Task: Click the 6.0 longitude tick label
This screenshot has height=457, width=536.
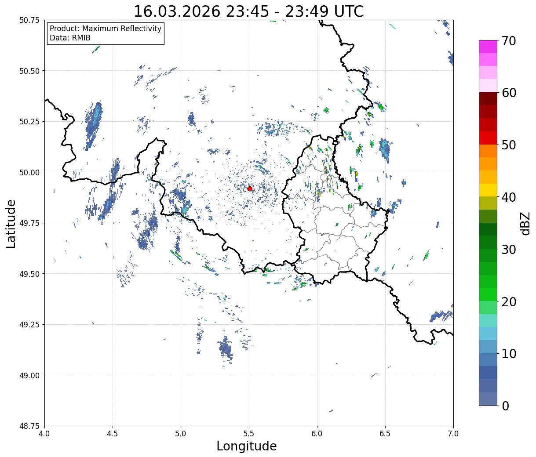Action: coord(317,434)
